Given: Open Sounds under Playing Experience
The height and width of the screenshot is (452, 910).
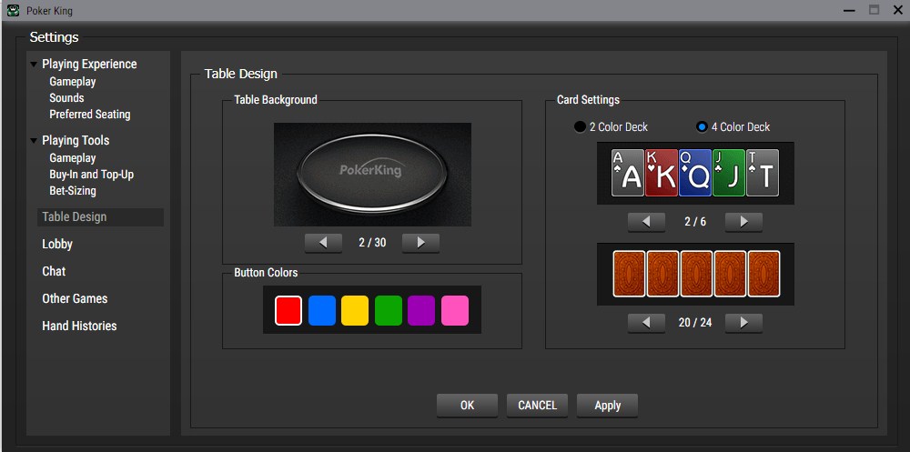Looking at the screenshot, I should (x=66, y=98).
